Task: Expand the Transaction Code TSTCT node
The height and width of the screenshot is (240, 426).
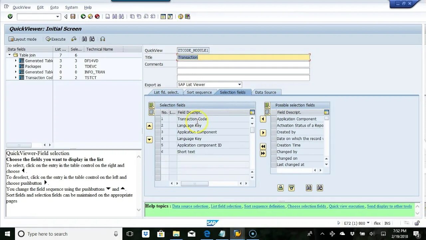Action: click(16, 78)
